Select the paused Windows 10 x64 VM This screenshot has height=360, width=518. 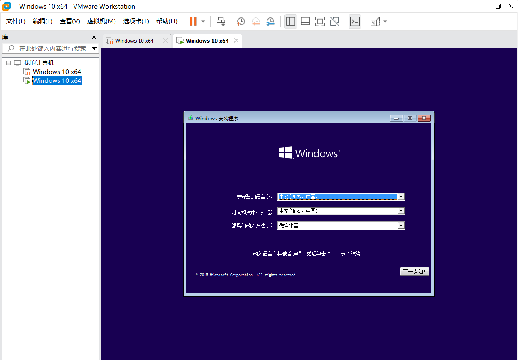coord(57,72)
